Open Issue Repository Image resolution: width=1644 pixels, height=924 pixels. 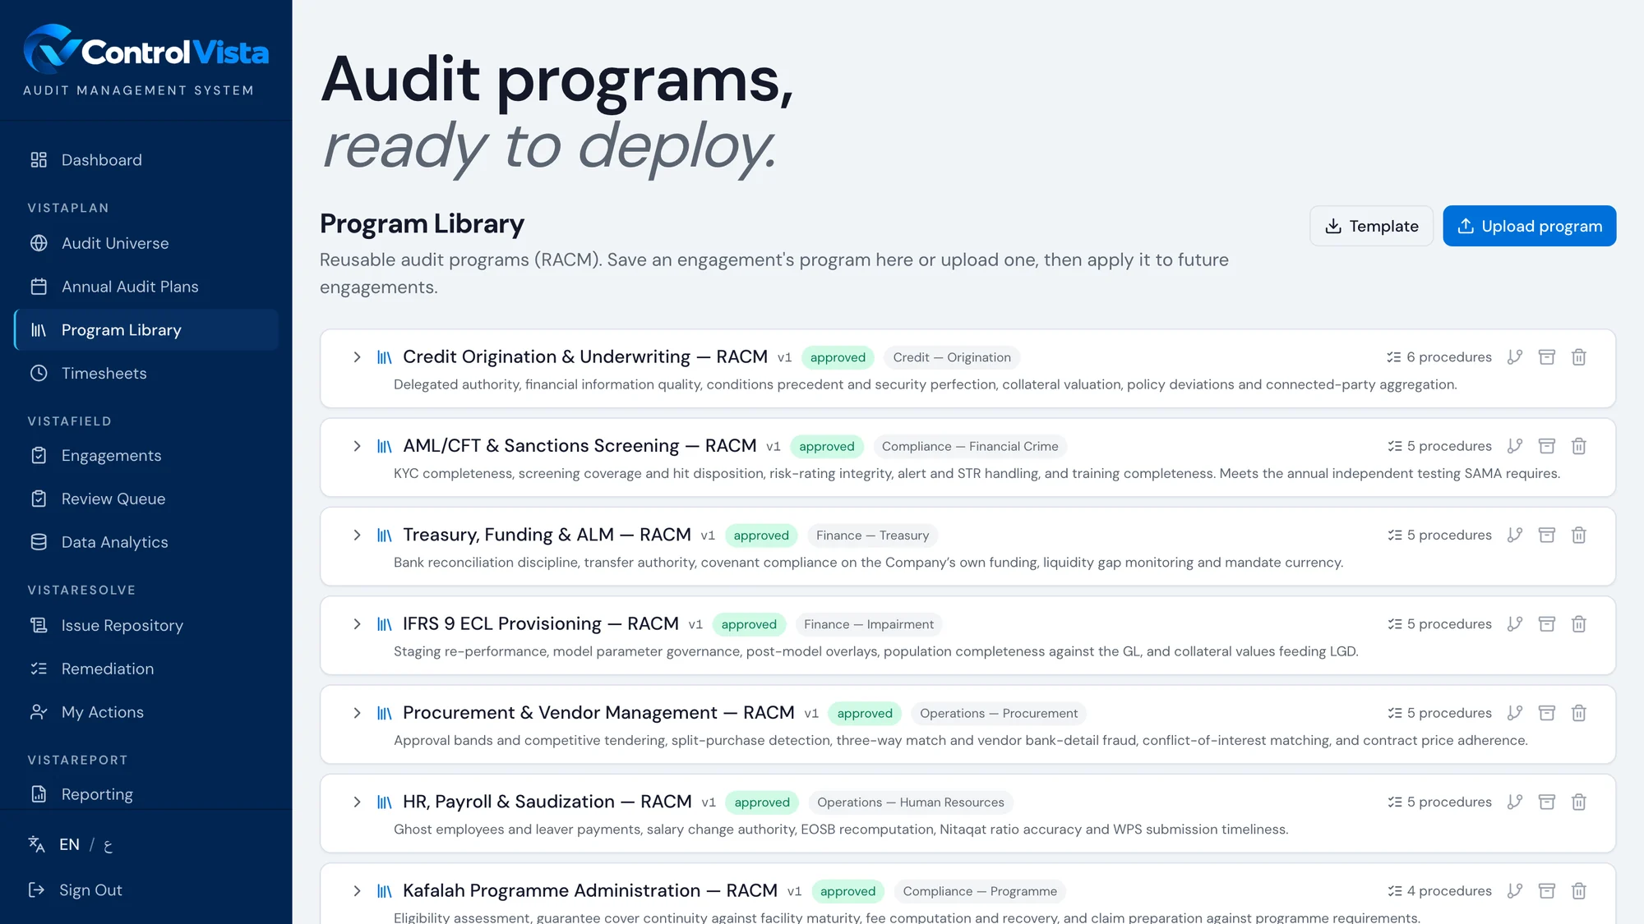coord(146,626)
